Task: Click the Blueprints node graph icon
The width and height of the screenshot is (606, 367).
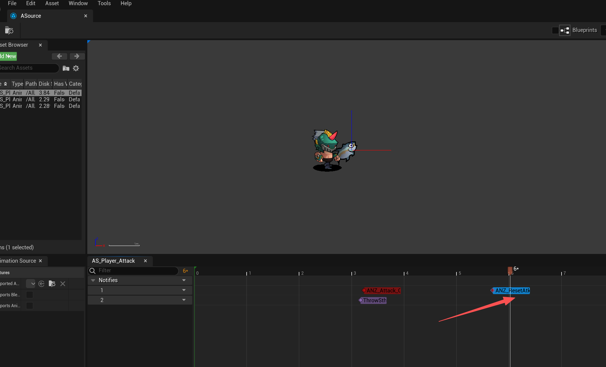Action: coord(565,30)
